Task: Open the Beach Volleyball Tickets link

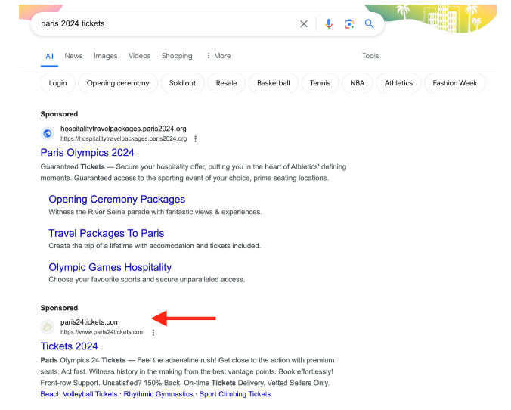Action: point(79,394)
